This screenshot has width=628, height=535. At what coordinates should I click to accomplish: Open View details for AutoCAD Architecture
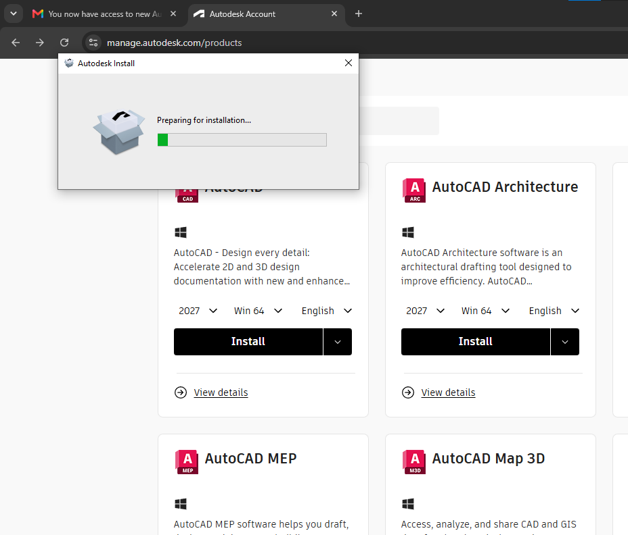pyautogui.click(x=448, y=392)
